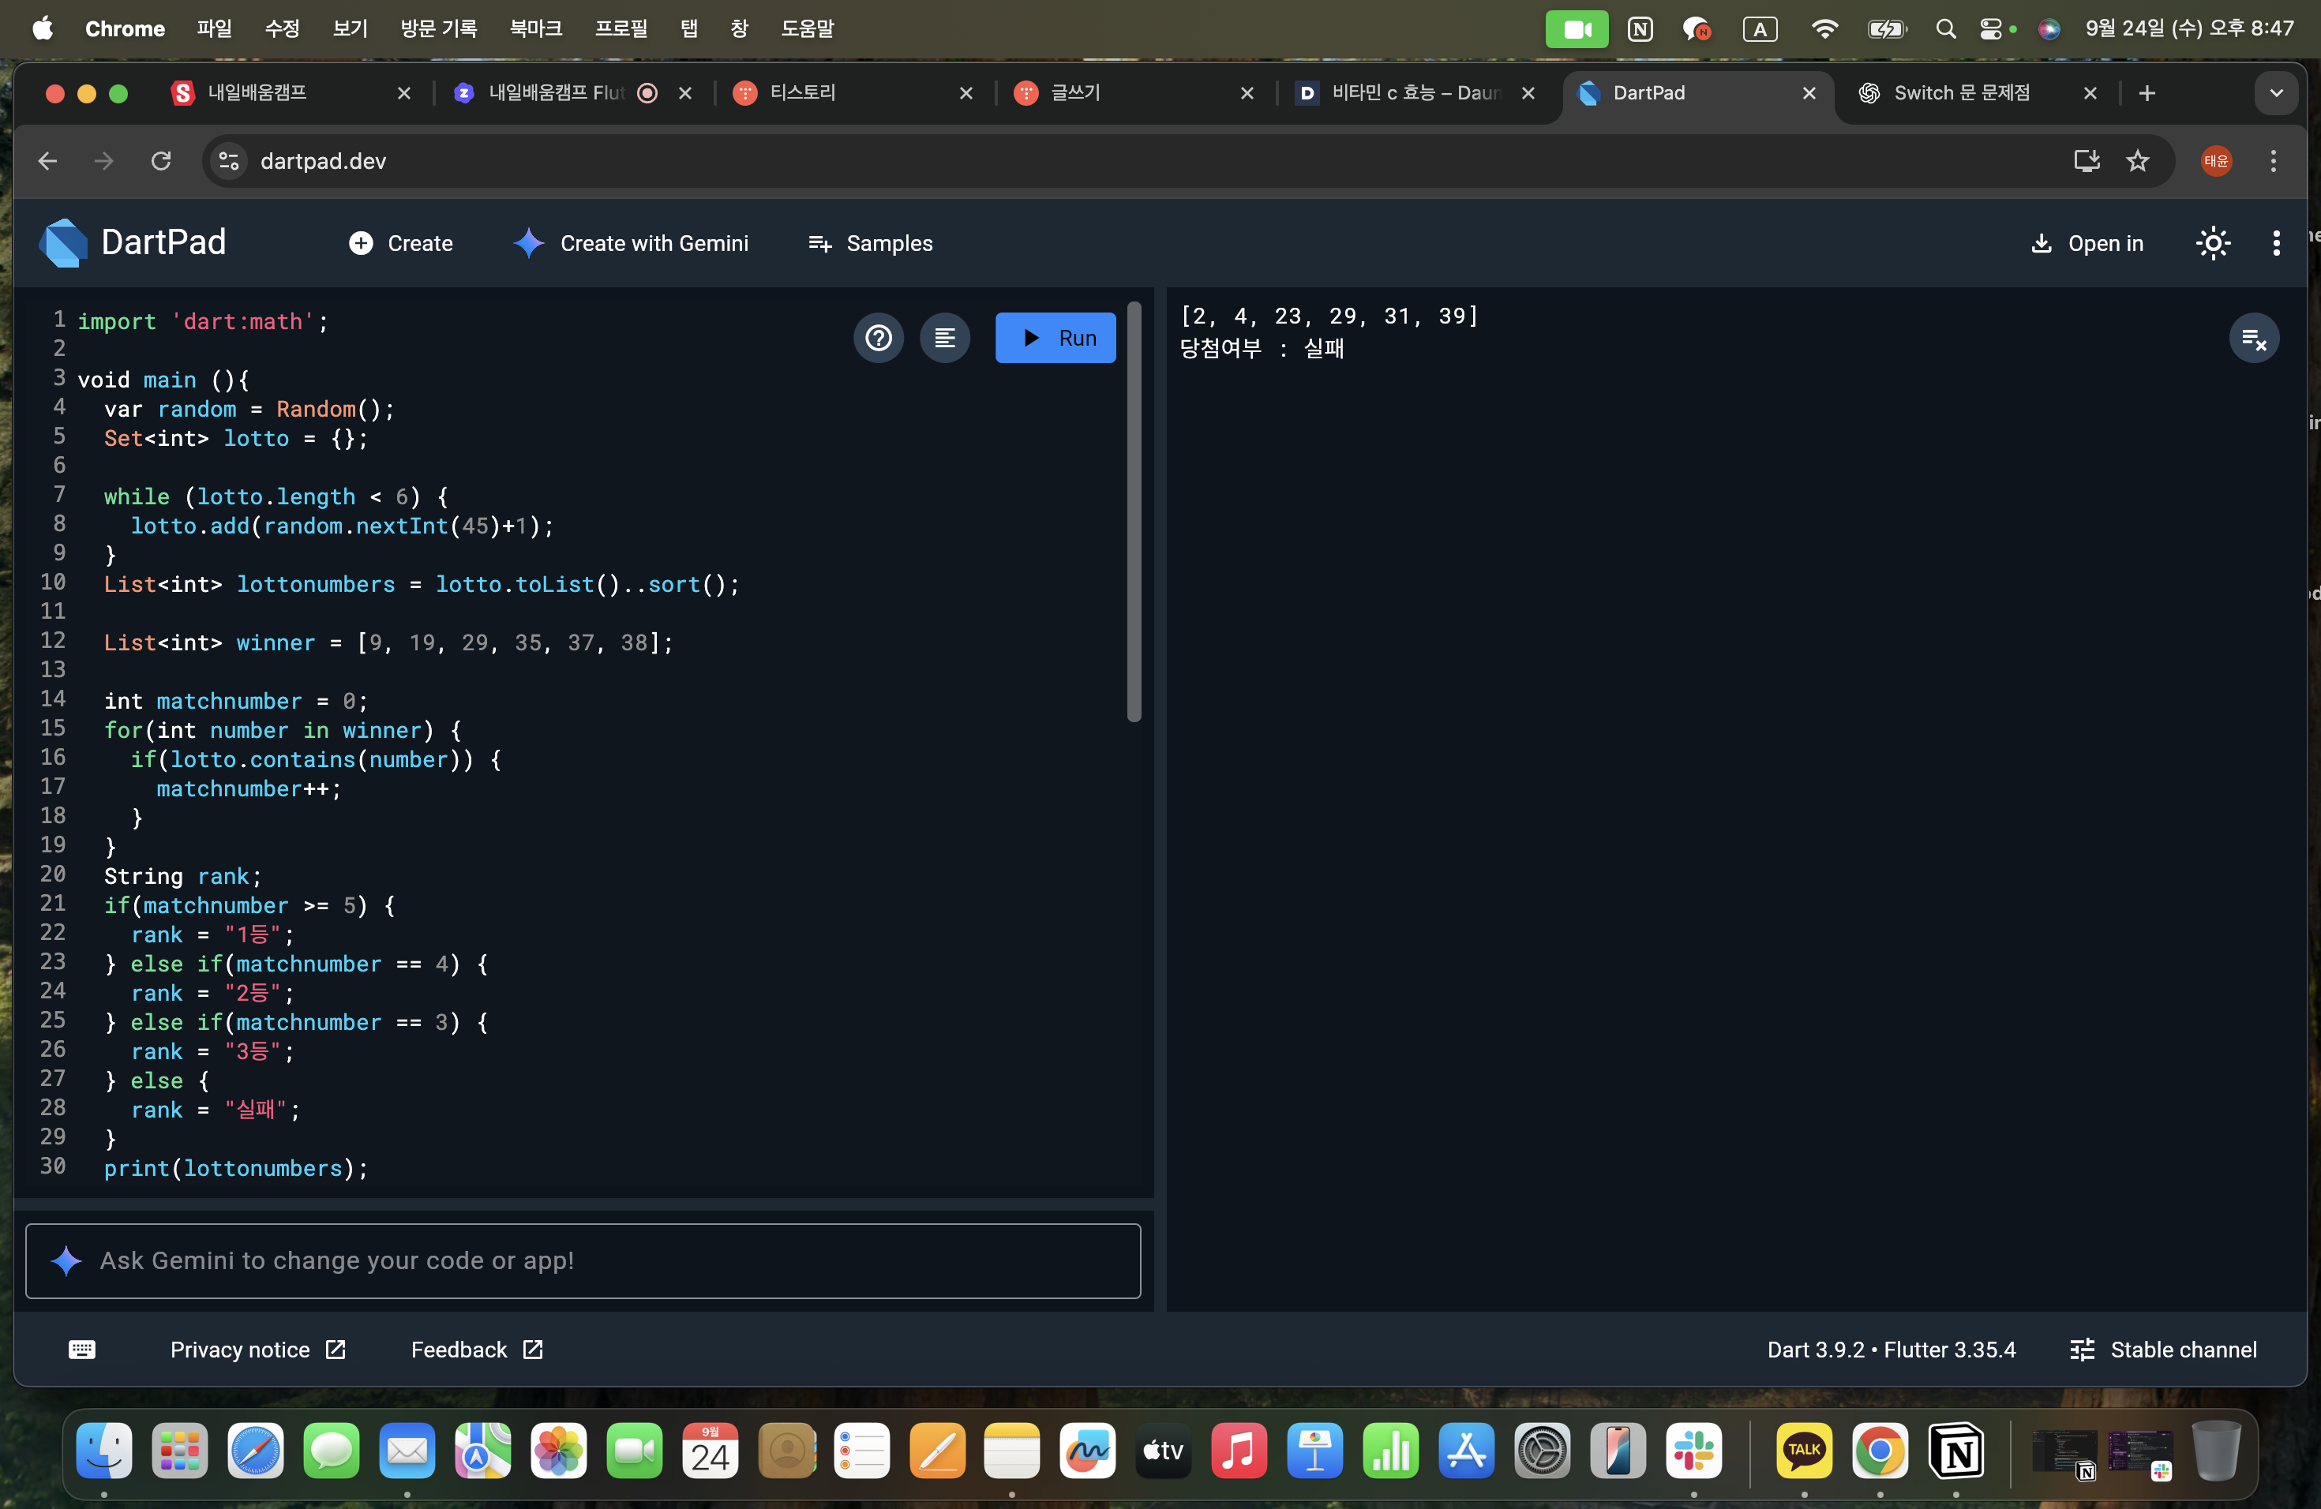Click Create with Gemini

coord(631,243)
